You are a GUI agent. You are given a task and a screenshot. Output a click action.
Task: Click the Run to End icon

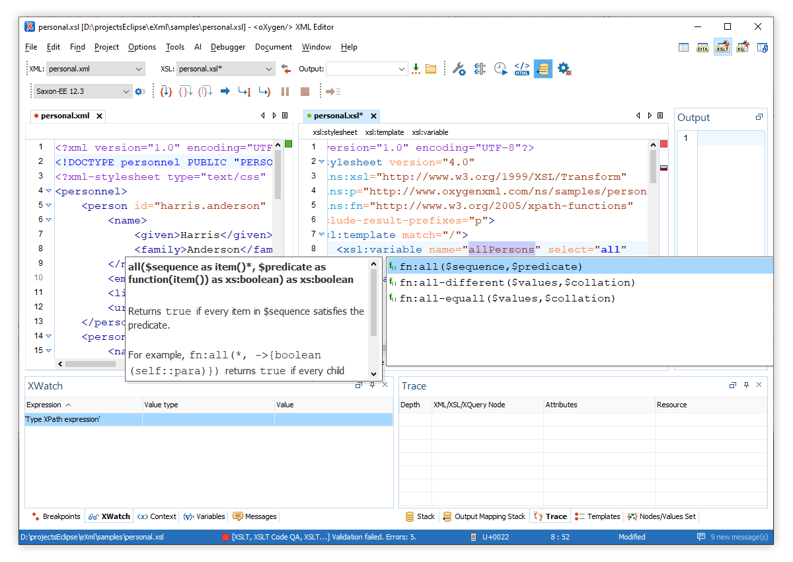pyautogui.click(x=265, y=91)
